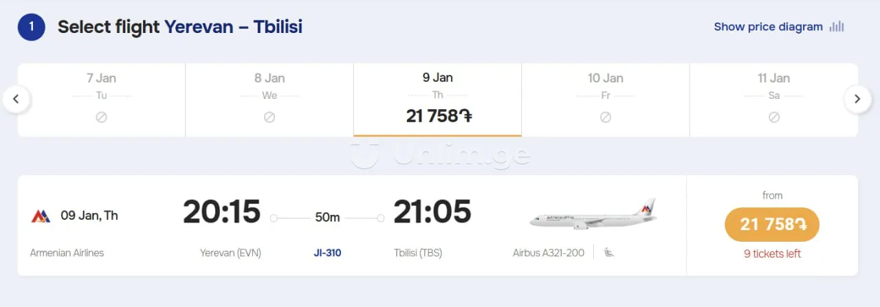Screen dimensions: 880x307
Task: Switch to the 10 Jan date tab
Action: [x=605, y=100]
